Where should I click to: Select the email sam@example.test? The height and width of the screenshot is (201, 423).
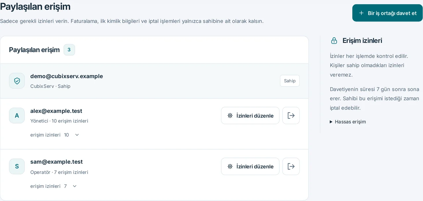(x=57, y=162)
